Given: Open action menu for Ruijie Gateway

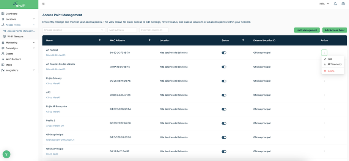Looking at the screenshot, I should tap(324, 81).
